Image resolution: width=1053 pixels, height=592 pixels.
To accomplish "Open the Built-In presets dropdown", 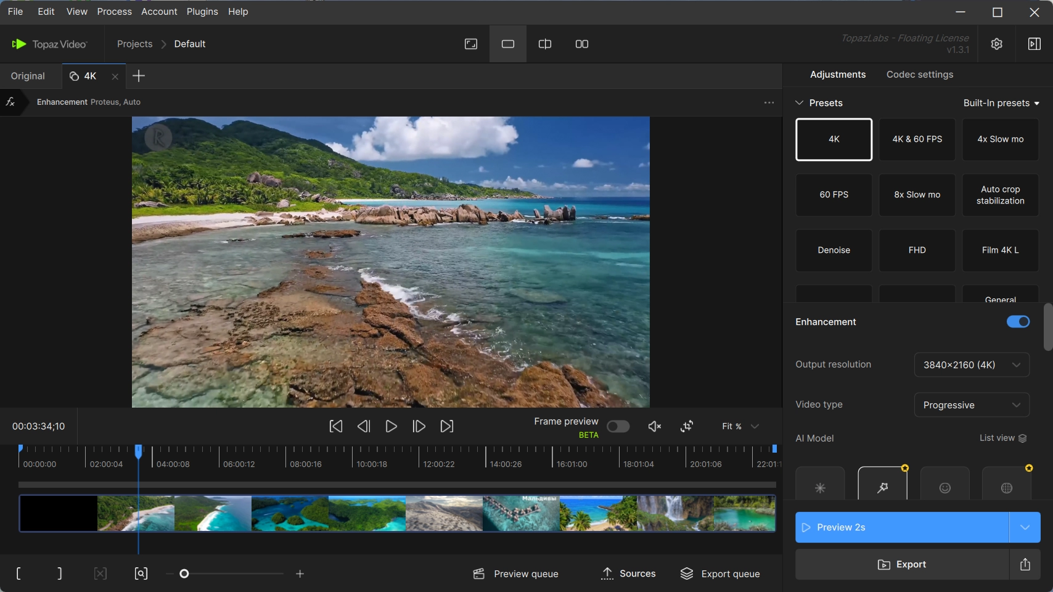I will (x=1001, y=103).
